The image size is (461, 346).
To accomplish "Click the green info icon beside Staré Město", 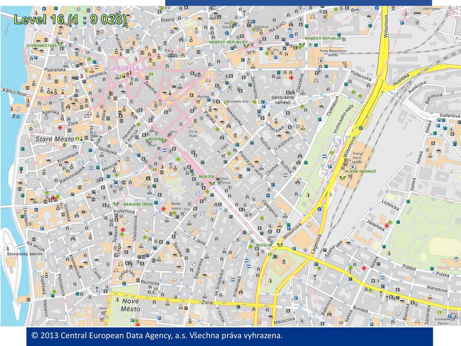I will (77, 138).
